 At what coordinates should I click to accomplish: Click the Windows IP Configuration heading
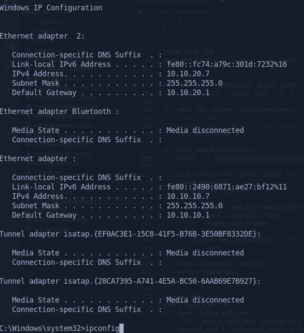coord(51,8)
